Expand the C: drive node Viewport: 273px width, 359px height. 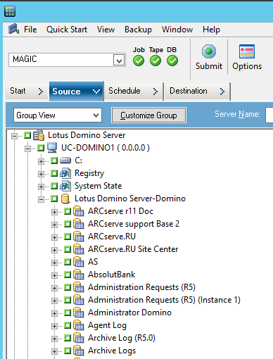(x=41, y=161)
